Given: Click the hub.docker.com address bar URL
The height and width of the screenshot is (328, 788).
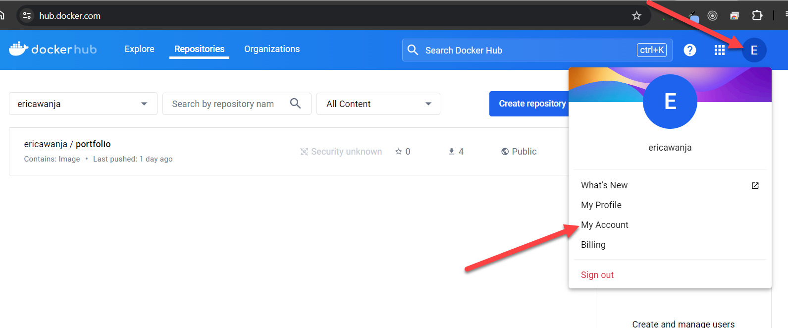Looking at the screenshot, I should (x=70, y=16).
